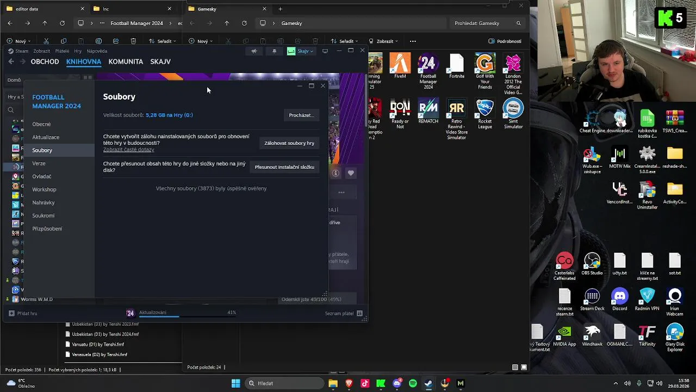Click game info icon on library page
Image resolution: width=696 pixels, height=392 pixels.
(x=335, y=173)
